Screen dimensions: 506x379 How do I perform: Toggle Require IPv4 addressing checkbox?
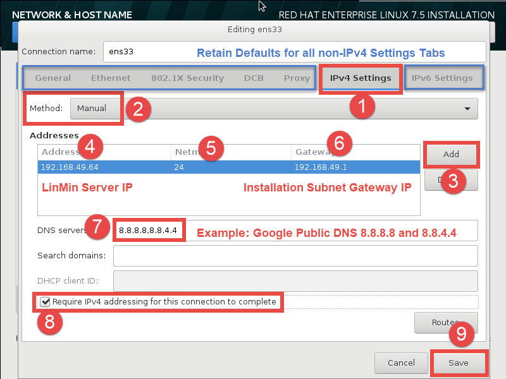coord(45,302)
